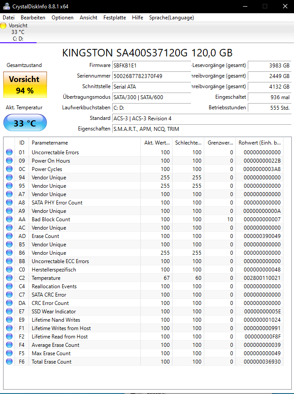Minimize the CrystalDiskInfo window
Screen dimensions: 294x394
pos(245,6)
